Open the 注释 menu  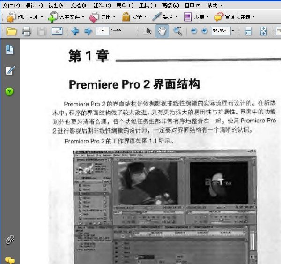[102, 5]
